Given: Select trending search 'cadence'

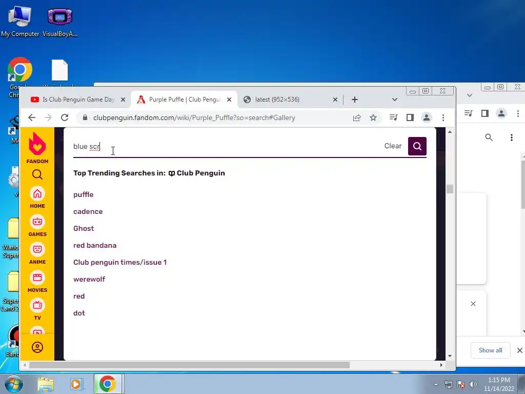Looking at the screenshot, I should tap(88, 211).
